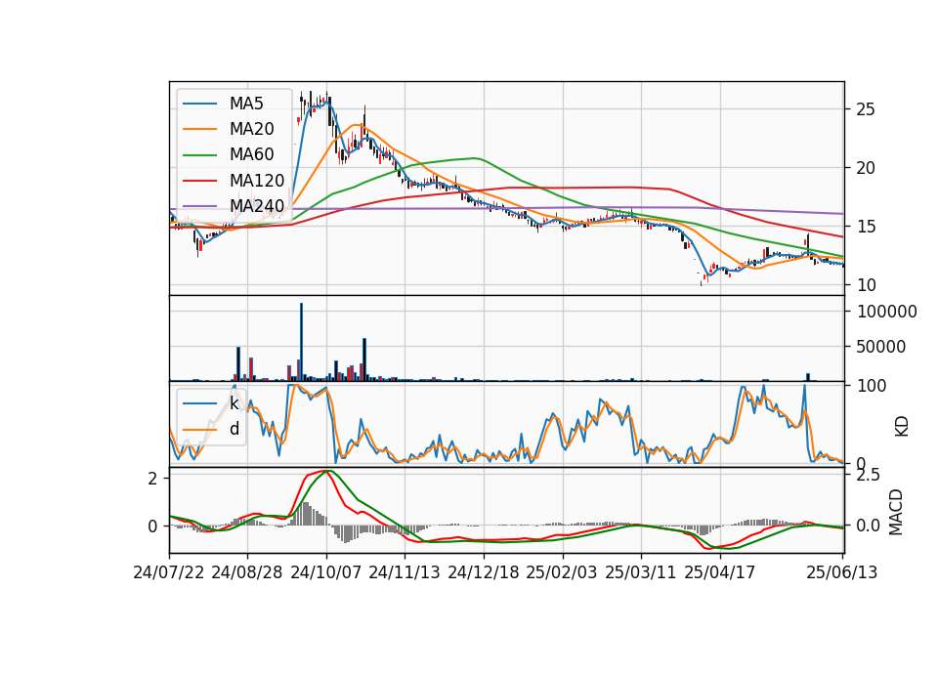Click the MA60 legend label
The height and width of the screenshot is (674, 938).
[x=251, y=155]
